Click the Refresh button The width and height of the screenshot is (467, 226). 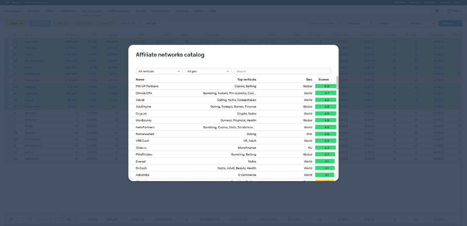[450, 24]
